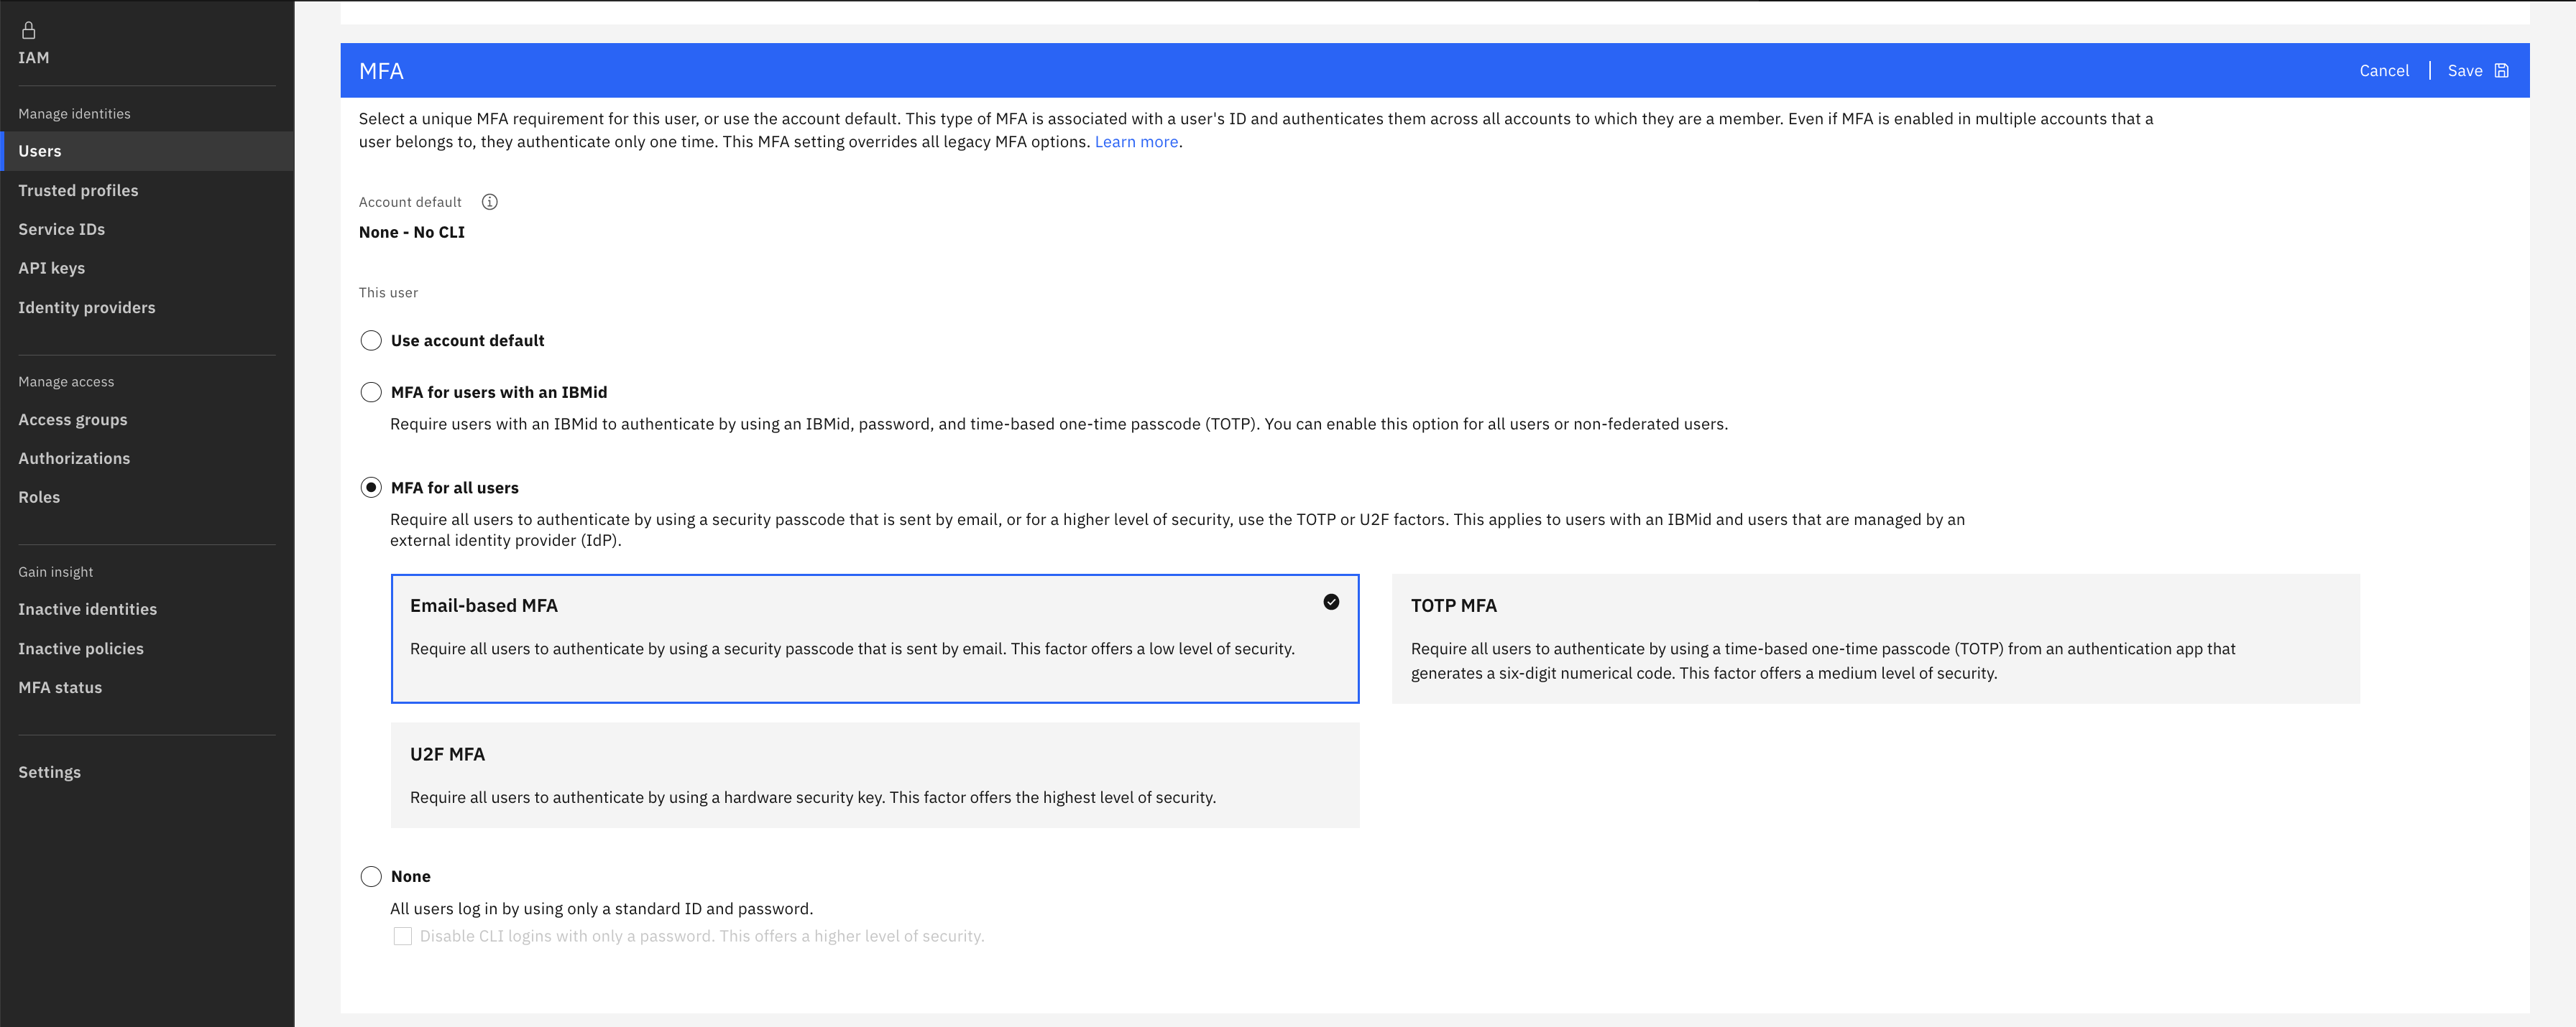View MFA status page

60,687
